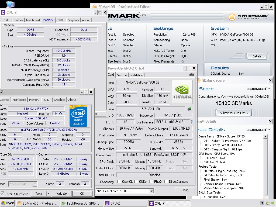Screen dimensions: 276x207
Task: Click the BIOS save chip icon
Action: click(x=190, y=109)
